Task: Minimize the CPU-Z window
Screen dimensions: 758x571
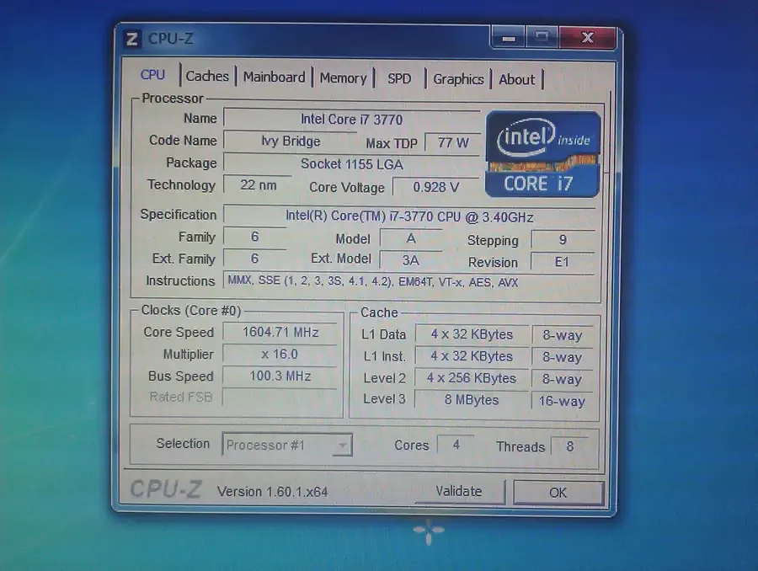Action: (508, 38)
